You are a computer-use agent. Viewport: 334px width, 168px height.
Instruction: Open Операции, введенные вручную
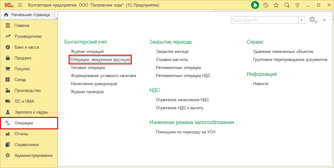coord(100,60)
